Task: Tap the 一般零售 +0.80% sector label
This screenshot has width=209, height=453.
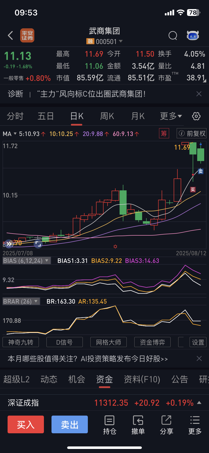Action: (27, 78)
